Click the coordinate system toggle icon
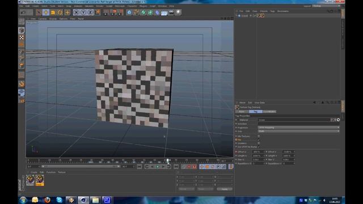Viewport: 363px width, 204px height. pyautogui.click(x=98, y=12)
